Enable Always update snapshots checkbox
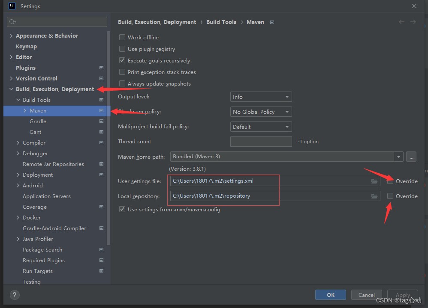Image resolution: width=428 pixels, height=308 pixels. click(x=122, y=83)
